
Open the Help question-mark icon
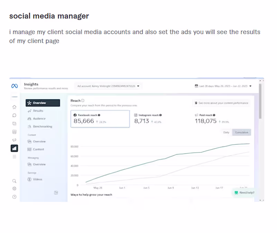click(14, 196)
